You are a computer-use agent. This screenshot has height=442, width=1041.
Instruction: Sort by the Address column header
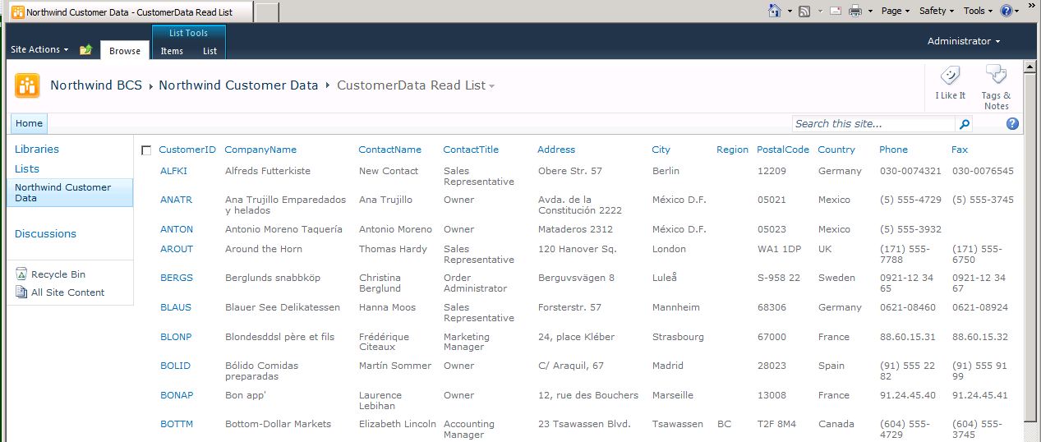556,150
